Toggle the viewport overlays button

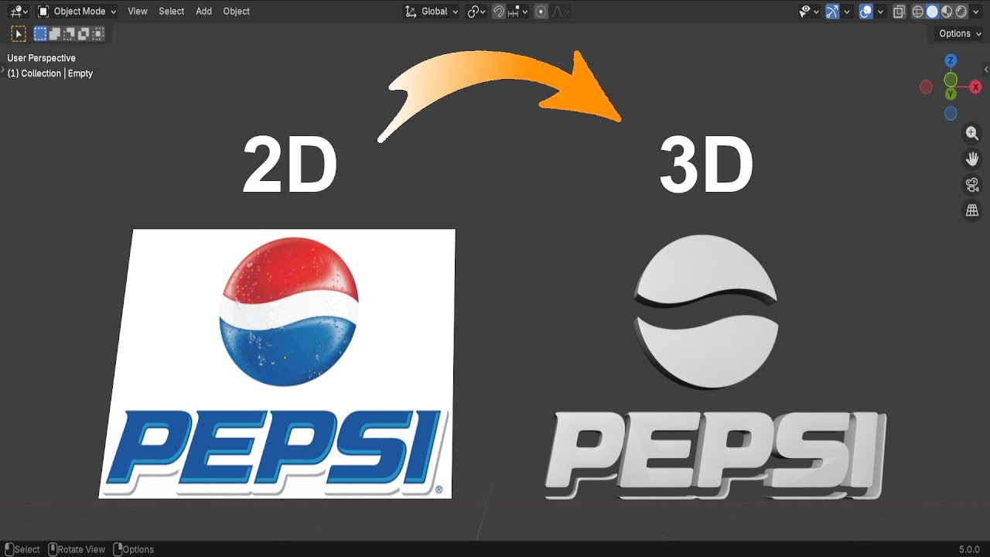coord(865,11)
